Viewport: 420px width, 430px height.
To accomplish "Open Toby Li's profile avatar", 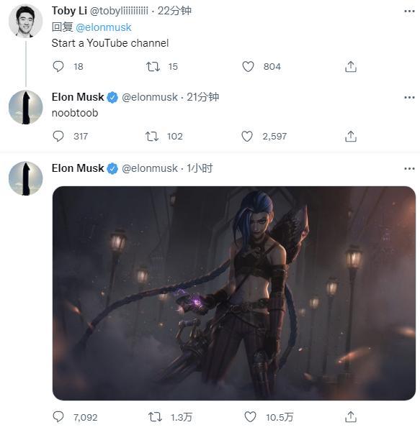I will click(x=25, y=21).
